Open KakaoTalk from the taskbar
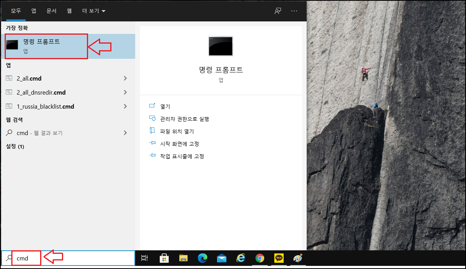Image resolution: width=466 pixels, height=269 pixels. pos(279,258)
